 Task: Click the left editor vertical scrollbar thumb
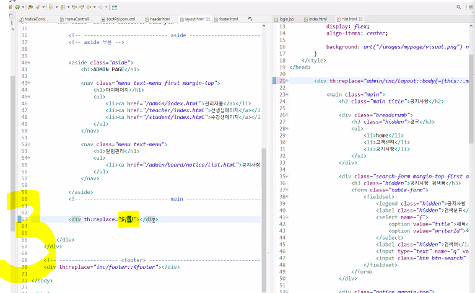264,220
